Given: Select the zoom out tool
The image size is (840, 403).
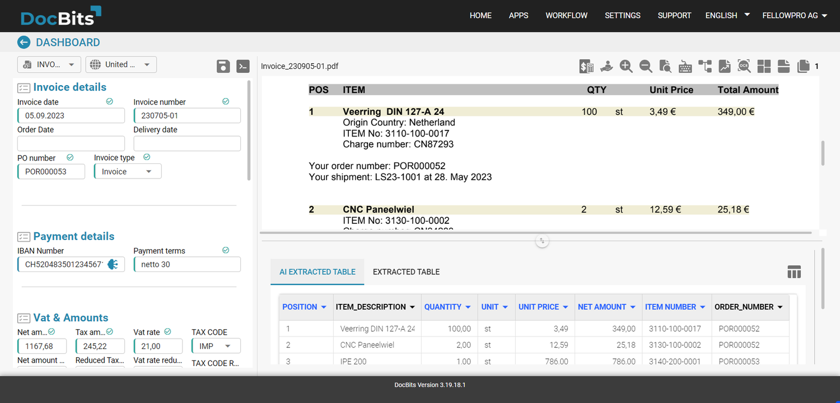Looking at the screenshot, I should coord(646,66).
